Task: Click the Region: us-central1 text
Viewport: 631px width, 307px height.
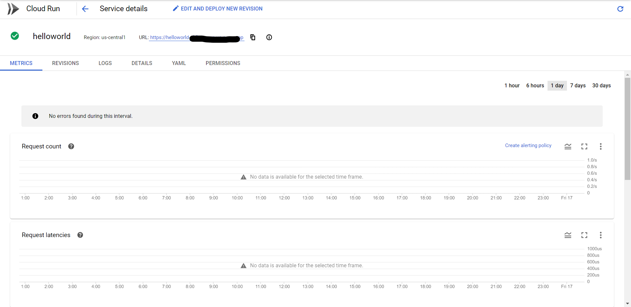Action: pyautogui.click(x=105, y=37)
